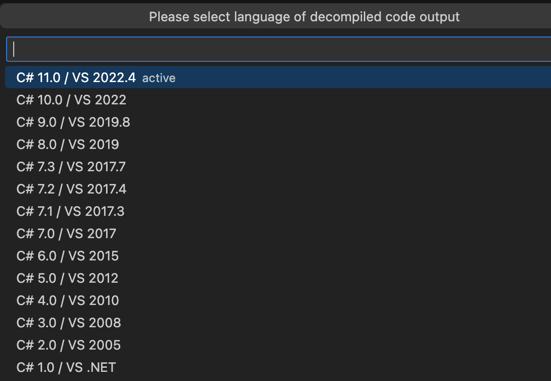
Task: Select C# 8.0 / VS 2019 entry
Action: point(67,144)
